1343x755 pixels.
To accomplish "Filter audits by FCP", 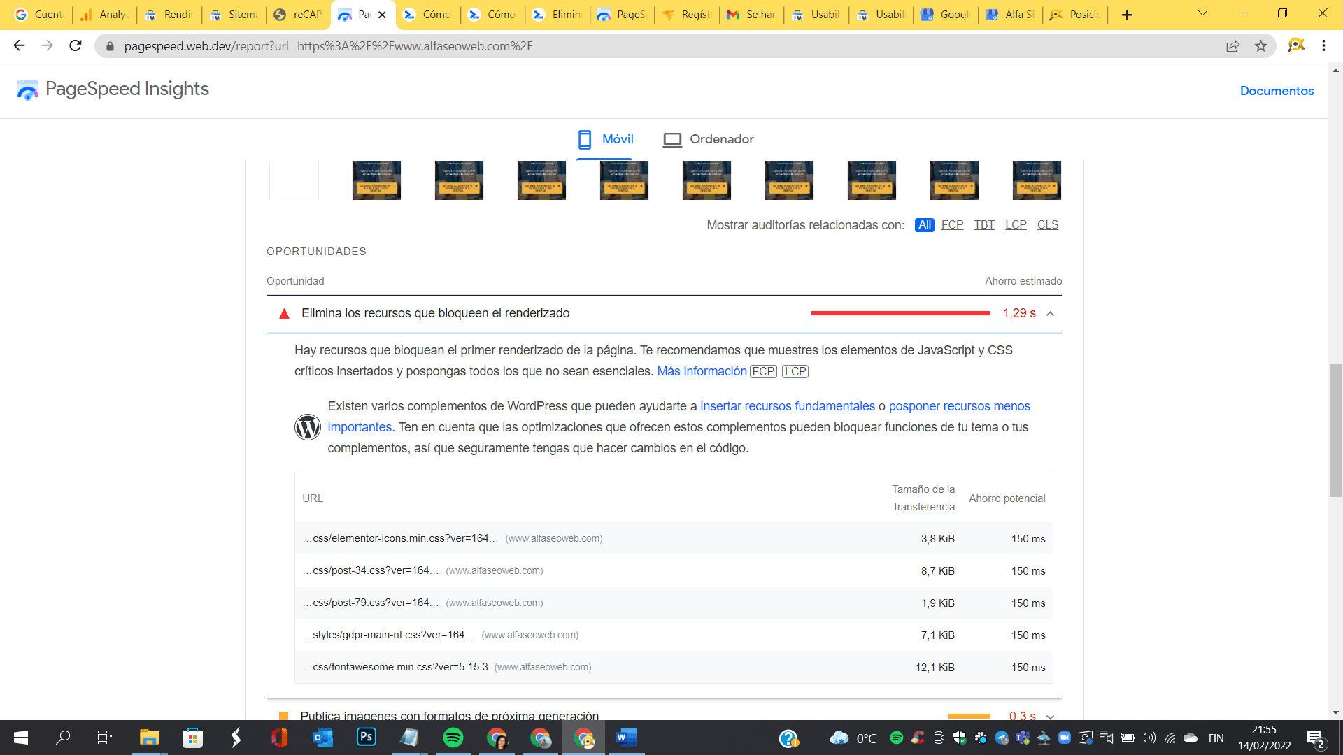I will click(x=952, y=225).
